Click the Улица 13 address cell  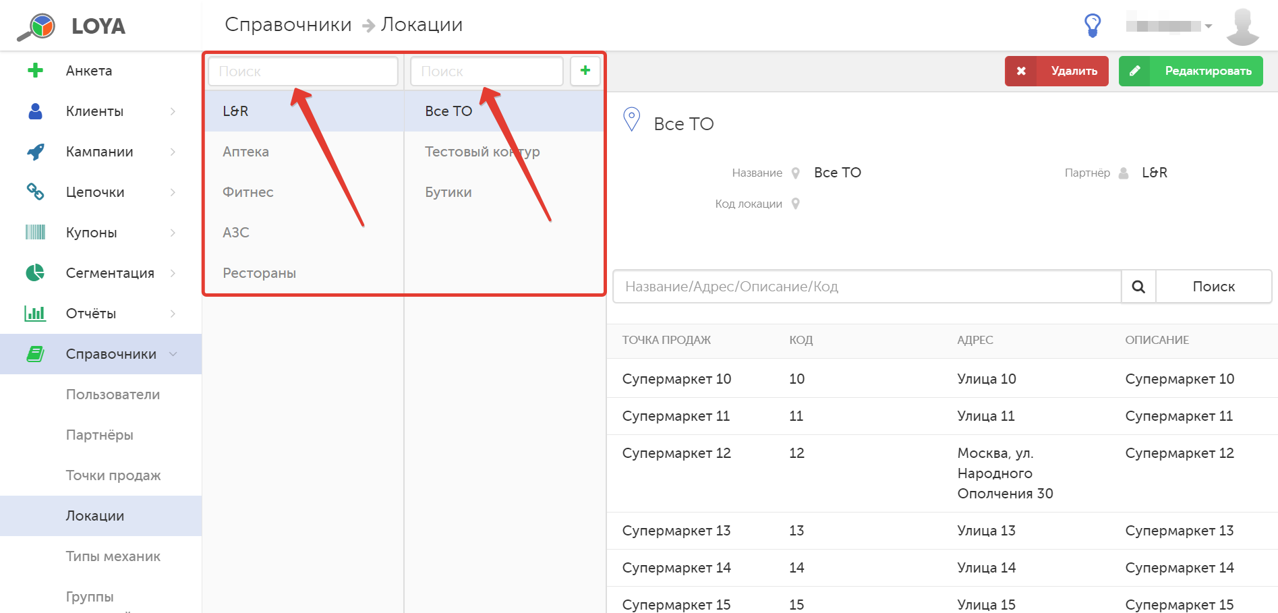987,531
